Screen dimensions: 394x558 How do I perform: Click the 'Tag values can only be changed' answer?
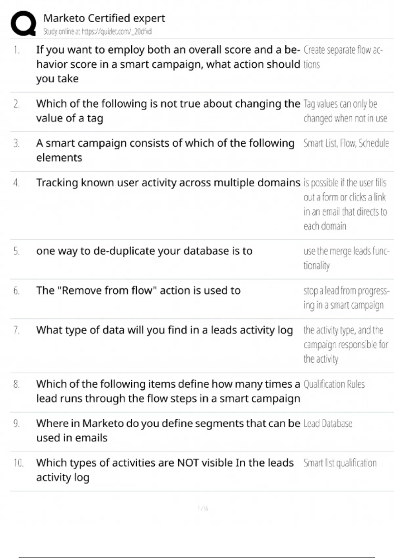(345, 111)
